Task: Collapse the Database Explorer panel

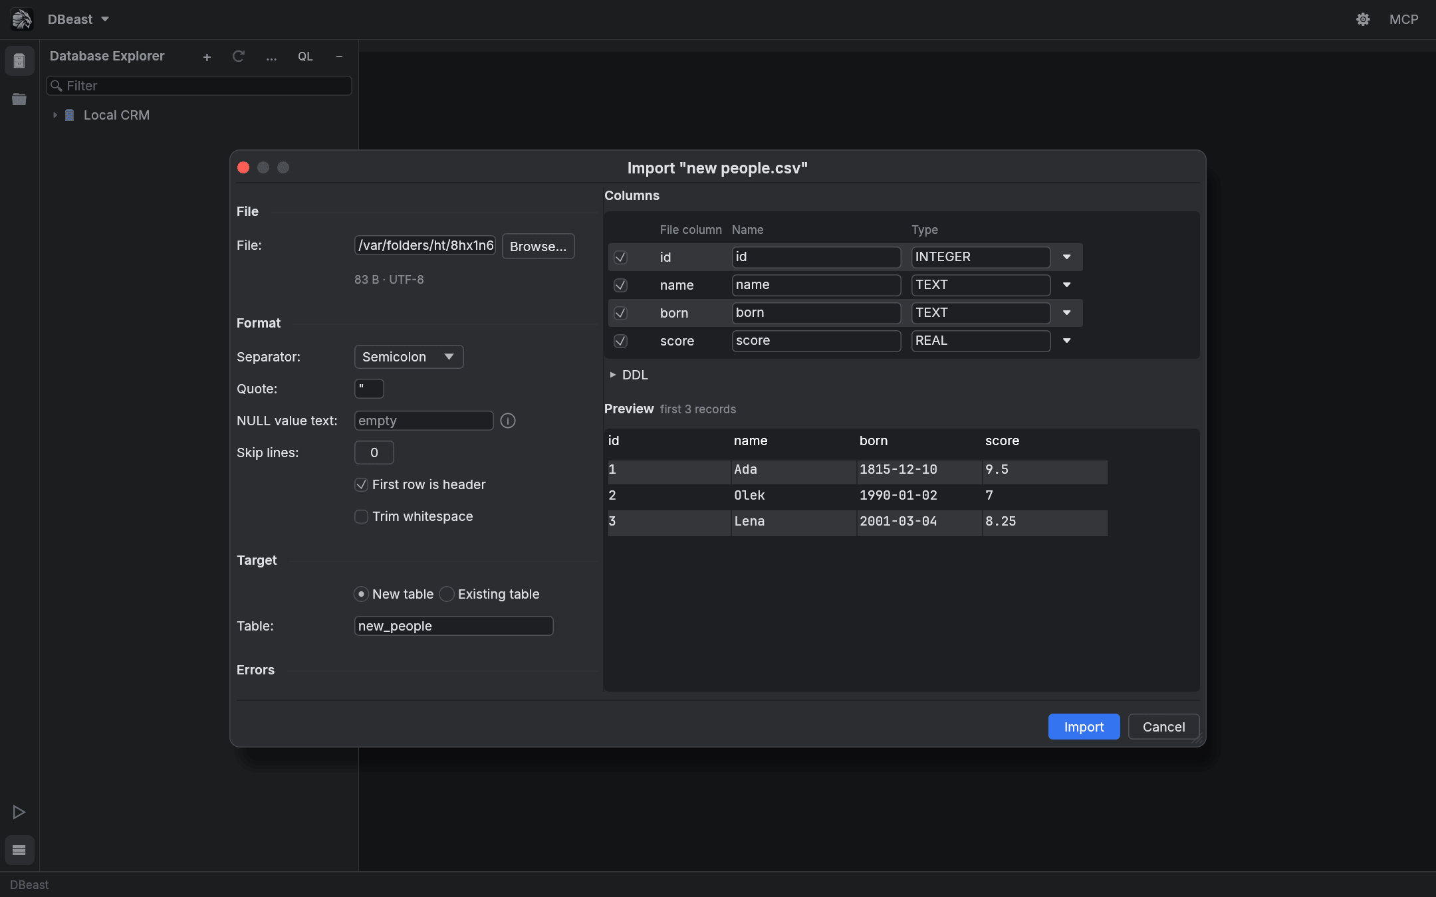Action: pos(339,56)
